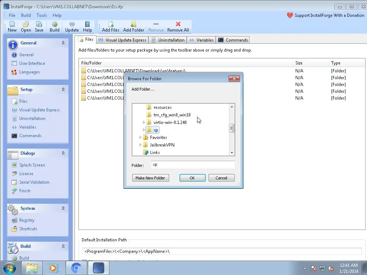The width and height of the screenshot is (367, 275).
Task: Open the File menu
Action: 12,15
